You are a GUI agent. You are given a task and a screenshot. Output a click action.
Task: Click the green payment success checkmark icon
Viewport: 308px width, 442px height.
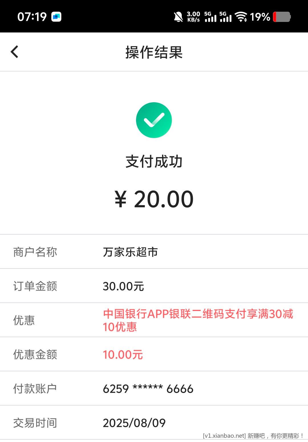(154, 120)
